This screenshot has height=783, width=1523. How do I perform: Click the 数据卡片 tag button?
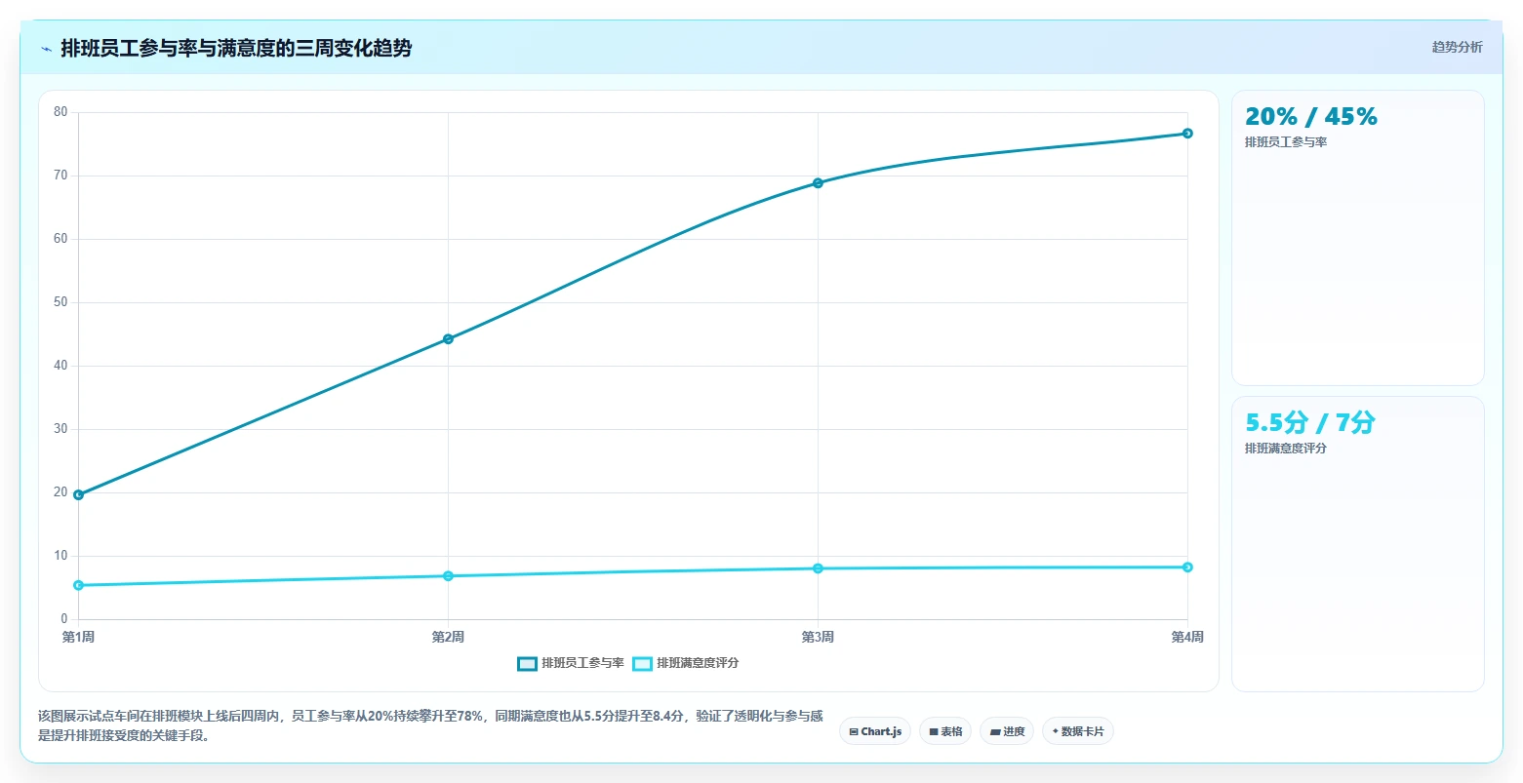pos(1078,731)
